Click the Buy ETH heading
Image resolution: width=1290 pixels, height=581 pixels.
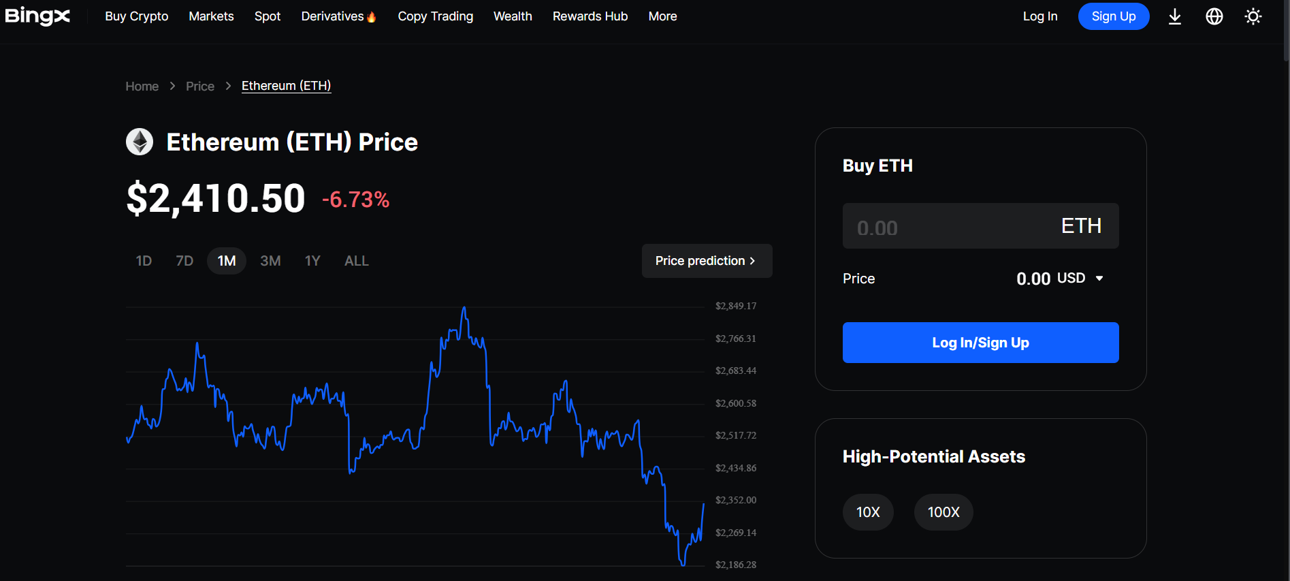pyautogui.click(x=877, y=166)
